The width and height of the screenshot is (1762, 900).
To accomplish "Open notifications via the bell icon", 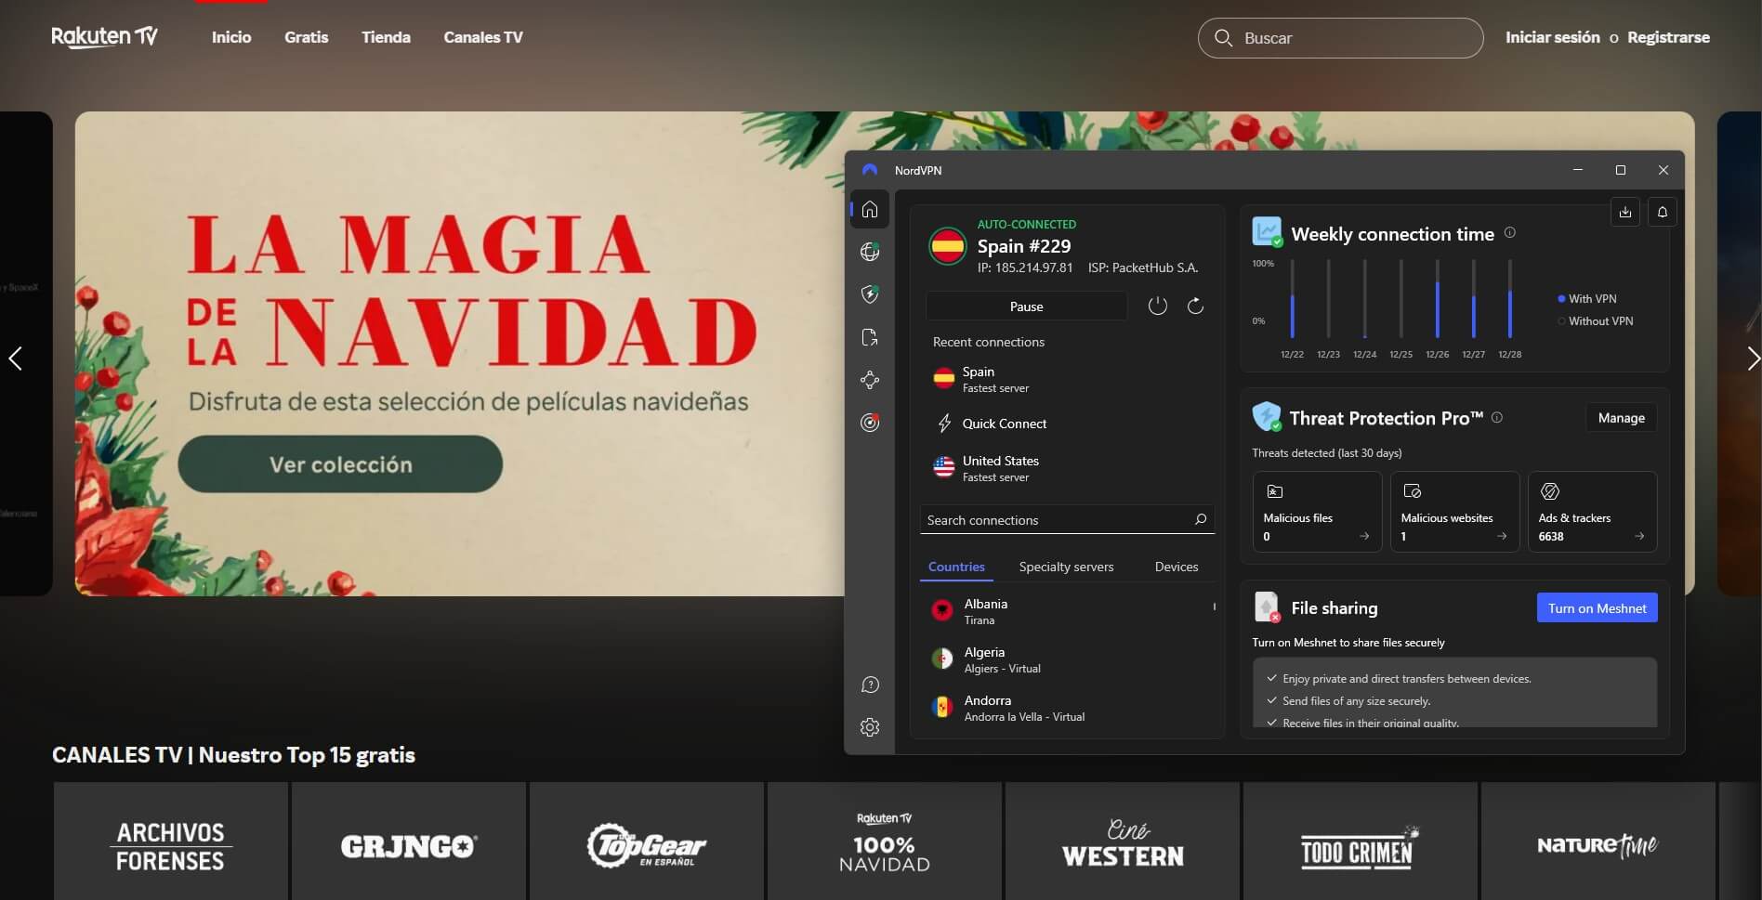I will point(1663,212).
